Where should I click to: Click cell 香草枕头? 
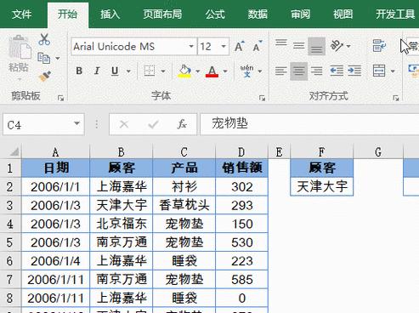coord(184,205)
